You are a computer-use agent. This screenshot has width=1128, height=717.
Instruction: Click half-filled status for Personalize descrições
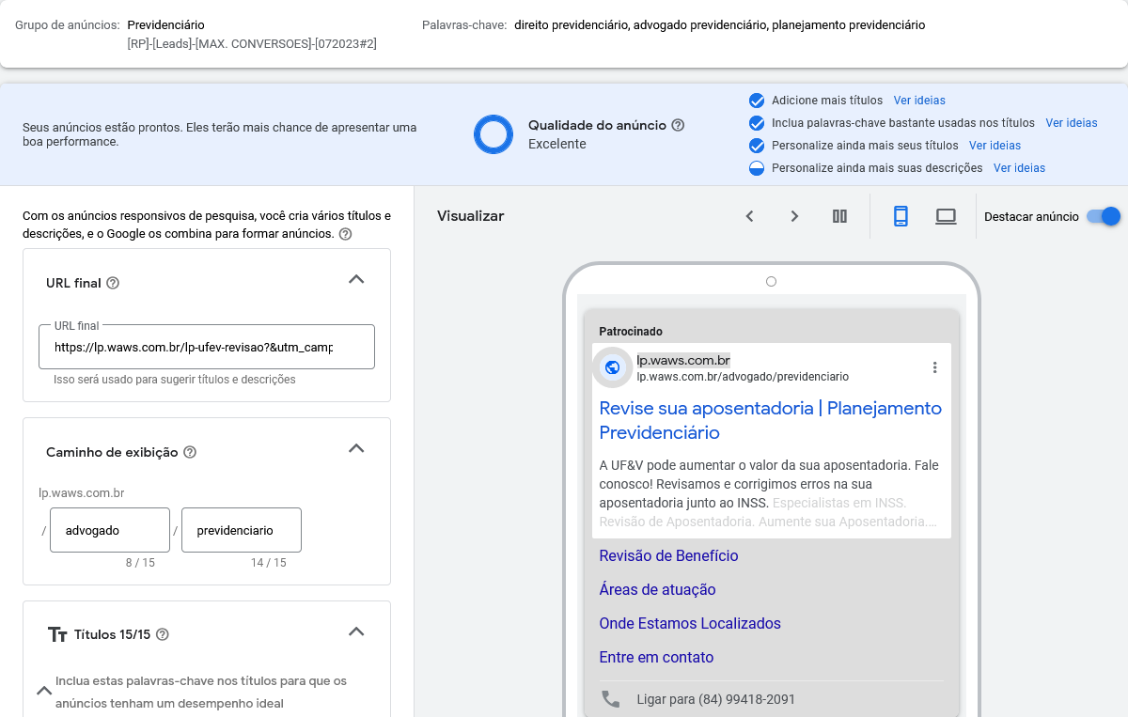[x=757, y=168]
